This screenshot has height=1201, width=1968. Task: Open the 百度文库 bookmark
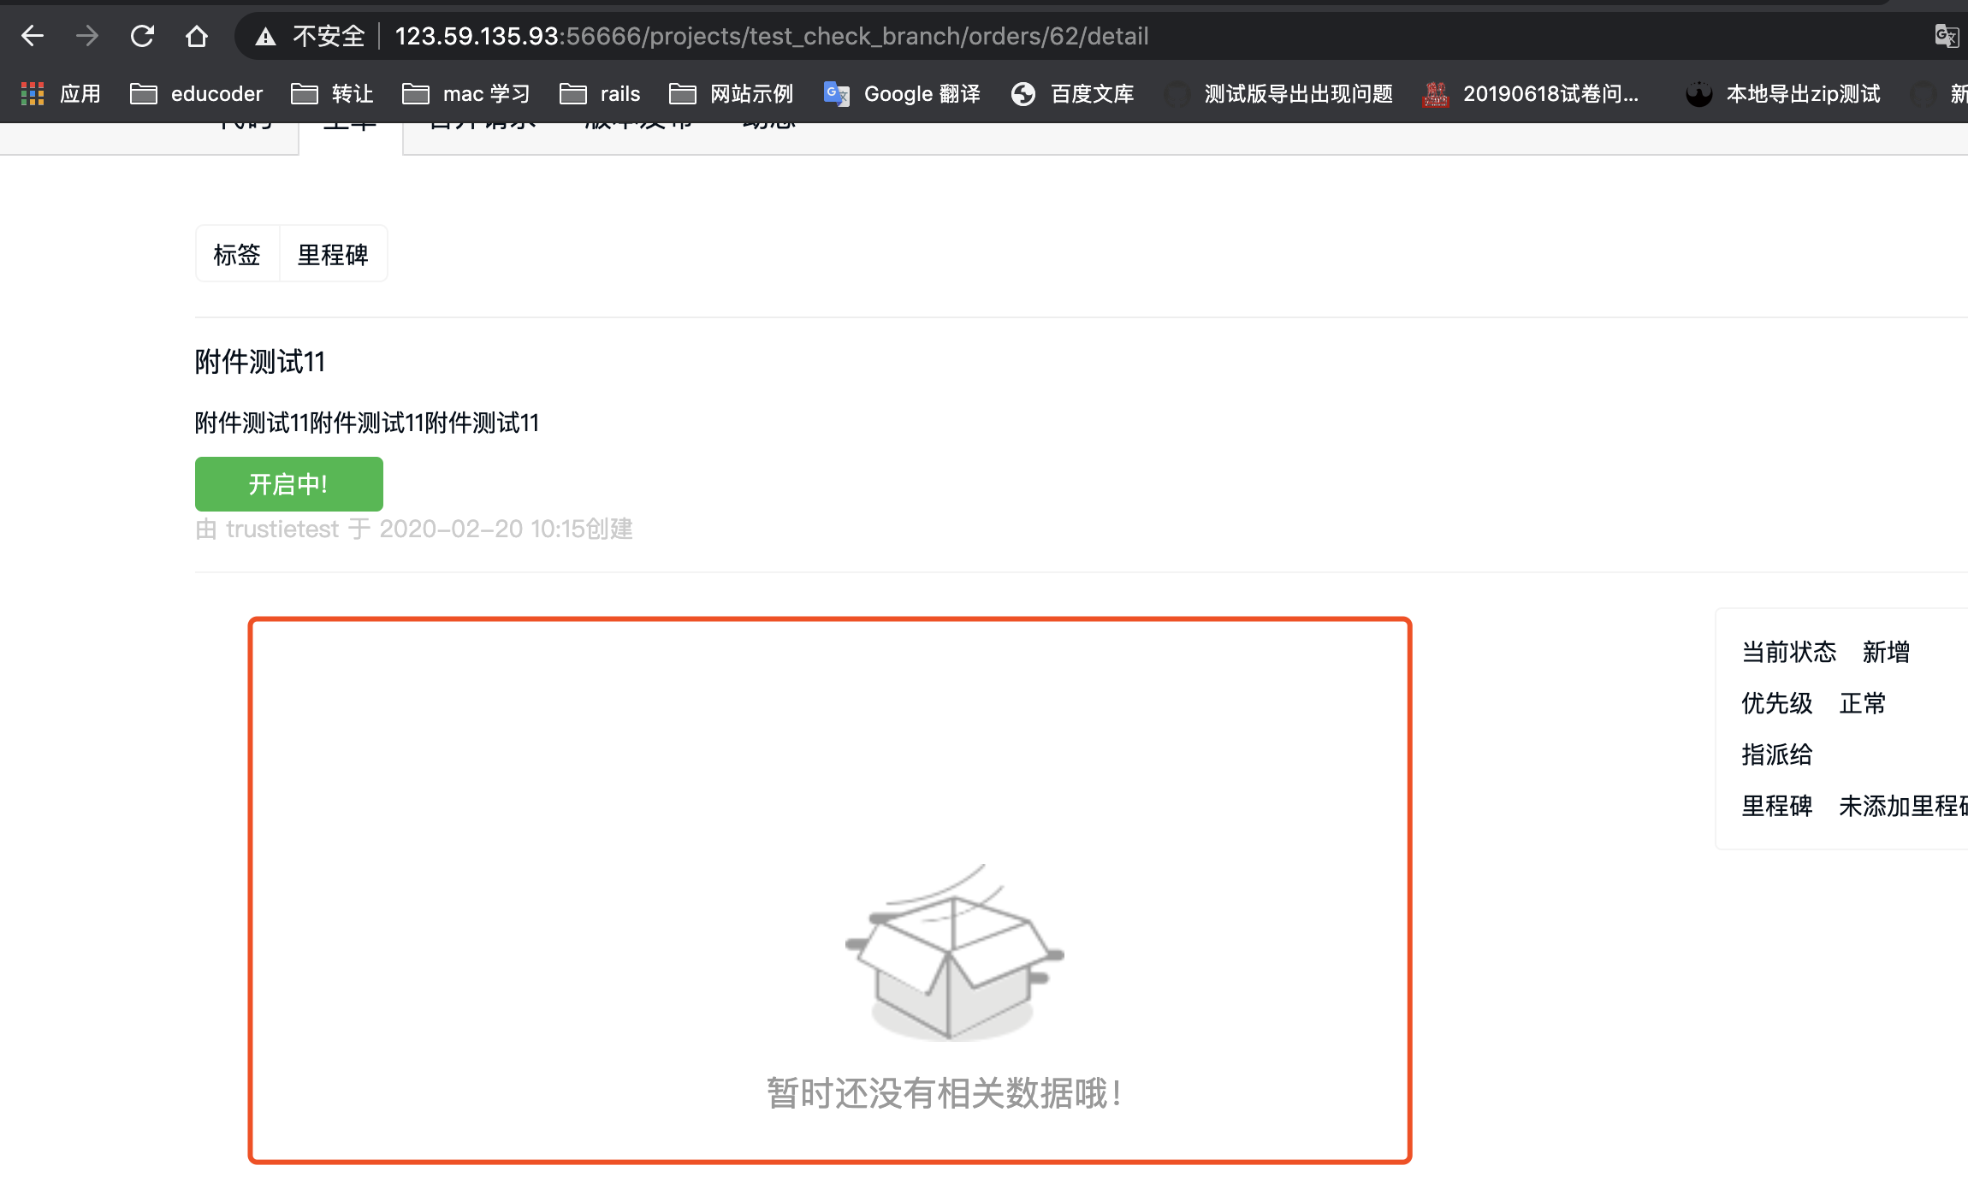1072,93
